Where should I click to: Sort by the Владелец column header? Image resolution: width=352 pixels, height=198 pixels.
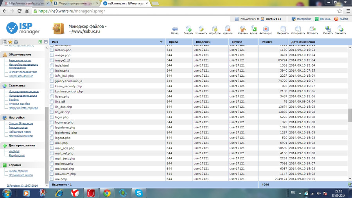pos(210,42)
